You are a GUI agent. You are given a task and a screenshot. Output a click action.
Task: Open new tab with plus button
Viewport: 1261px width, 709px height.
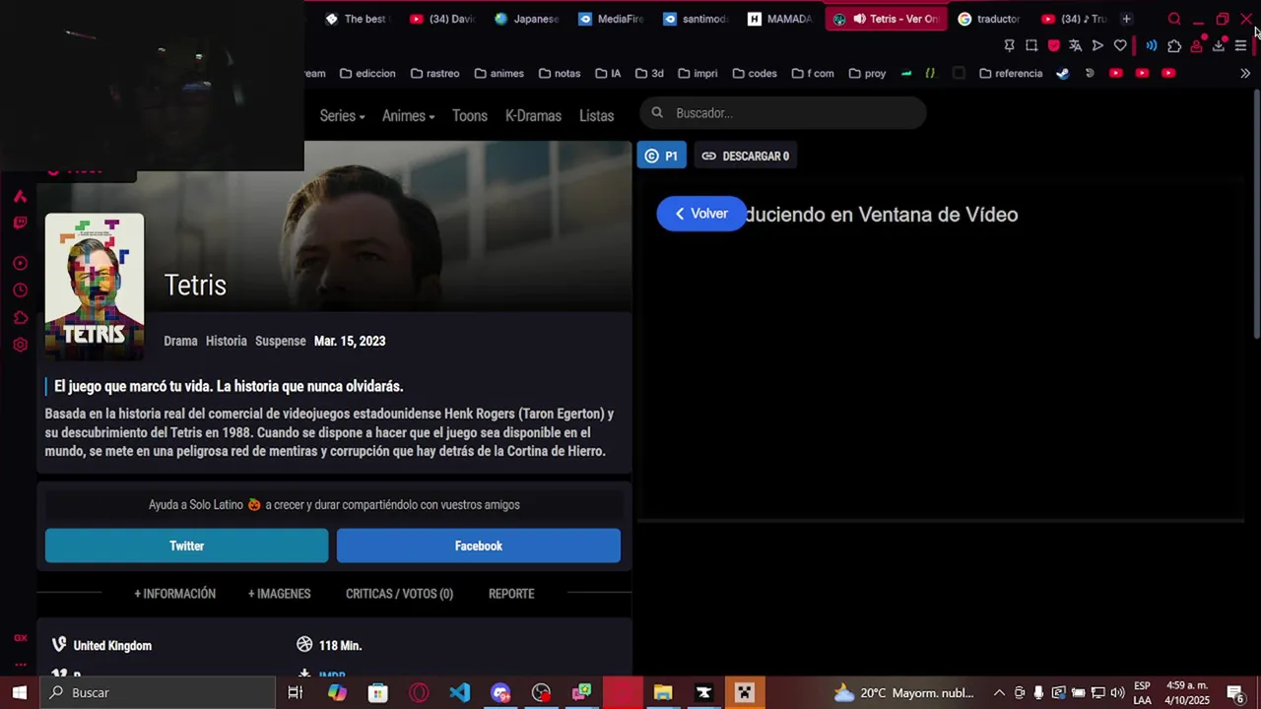(x=1126, y=19)
